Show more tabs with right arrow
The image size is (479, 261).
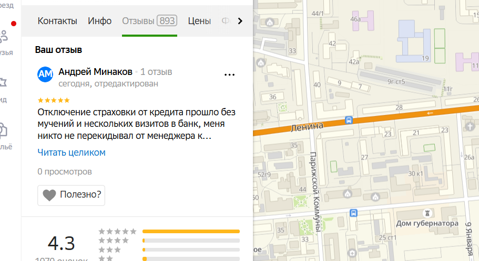240,21
